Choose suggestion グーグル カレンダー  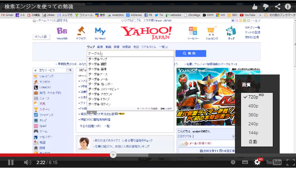click(130, 84)
